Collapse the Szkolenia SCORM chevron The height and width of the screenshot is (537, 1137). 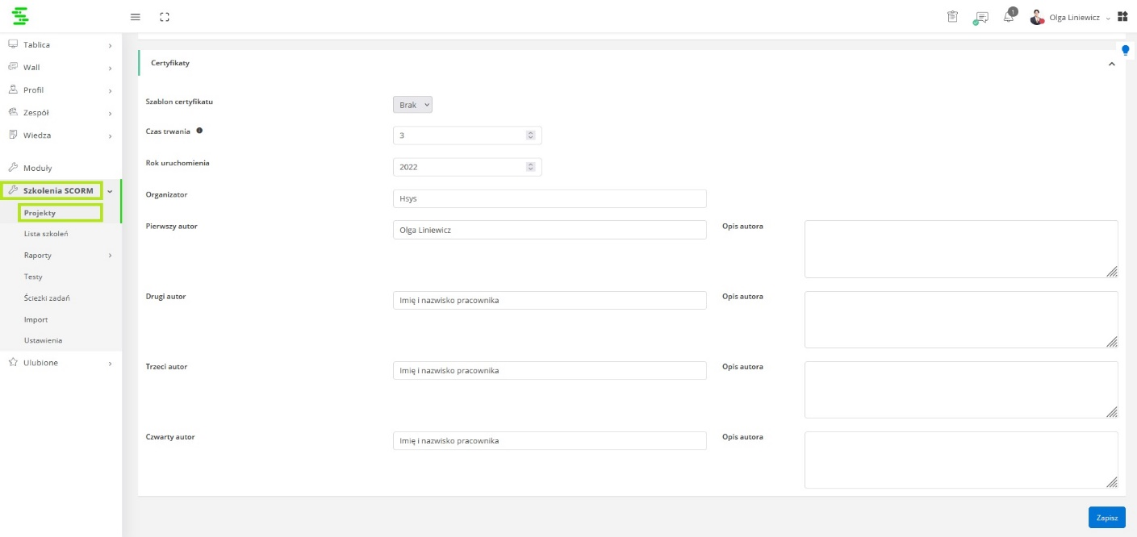[x=110, y=191]
